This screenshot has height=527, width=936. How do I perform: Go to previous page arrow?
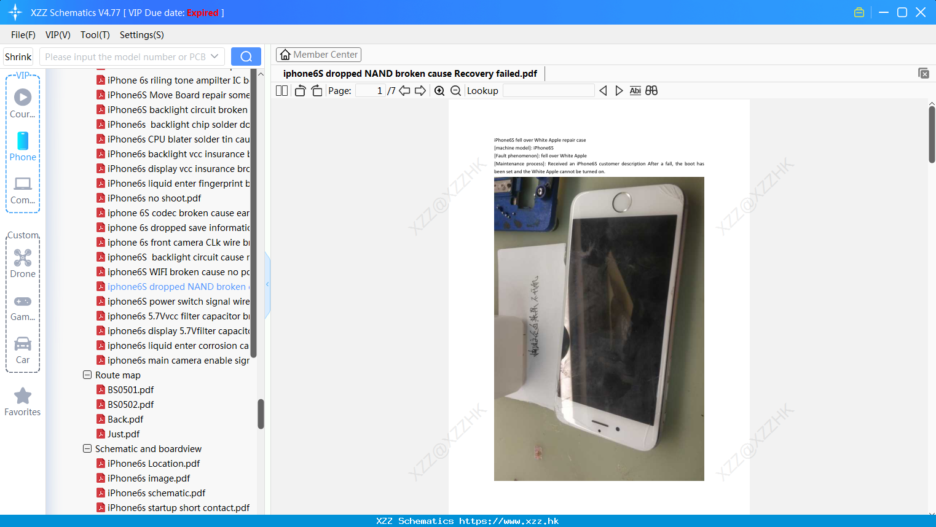404,91
